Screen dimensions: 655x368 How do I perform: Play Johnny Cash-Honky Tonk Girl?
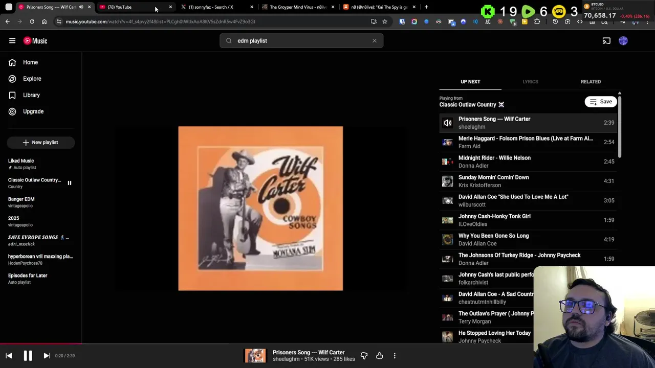[528, 220]
